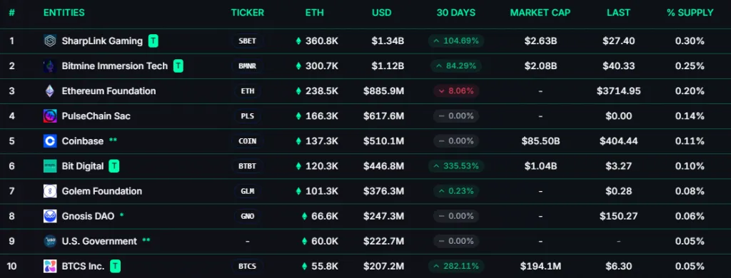Click the Coinbase blue logo icon

point(50,141)
